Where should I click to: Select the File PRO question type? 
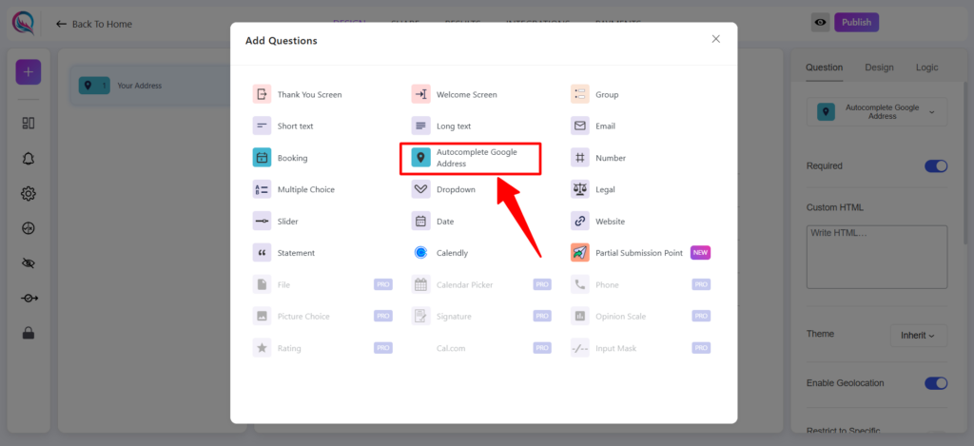[x=321, y=284]
